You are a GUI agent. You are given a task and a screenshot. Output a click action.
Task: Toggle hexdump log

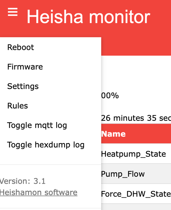(46, 145)
